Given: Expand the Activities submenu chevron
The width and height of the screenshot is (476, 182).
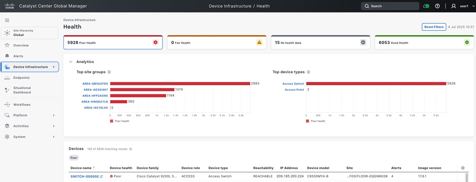Looking at the screenshot, I should click(x=54, y=126).
